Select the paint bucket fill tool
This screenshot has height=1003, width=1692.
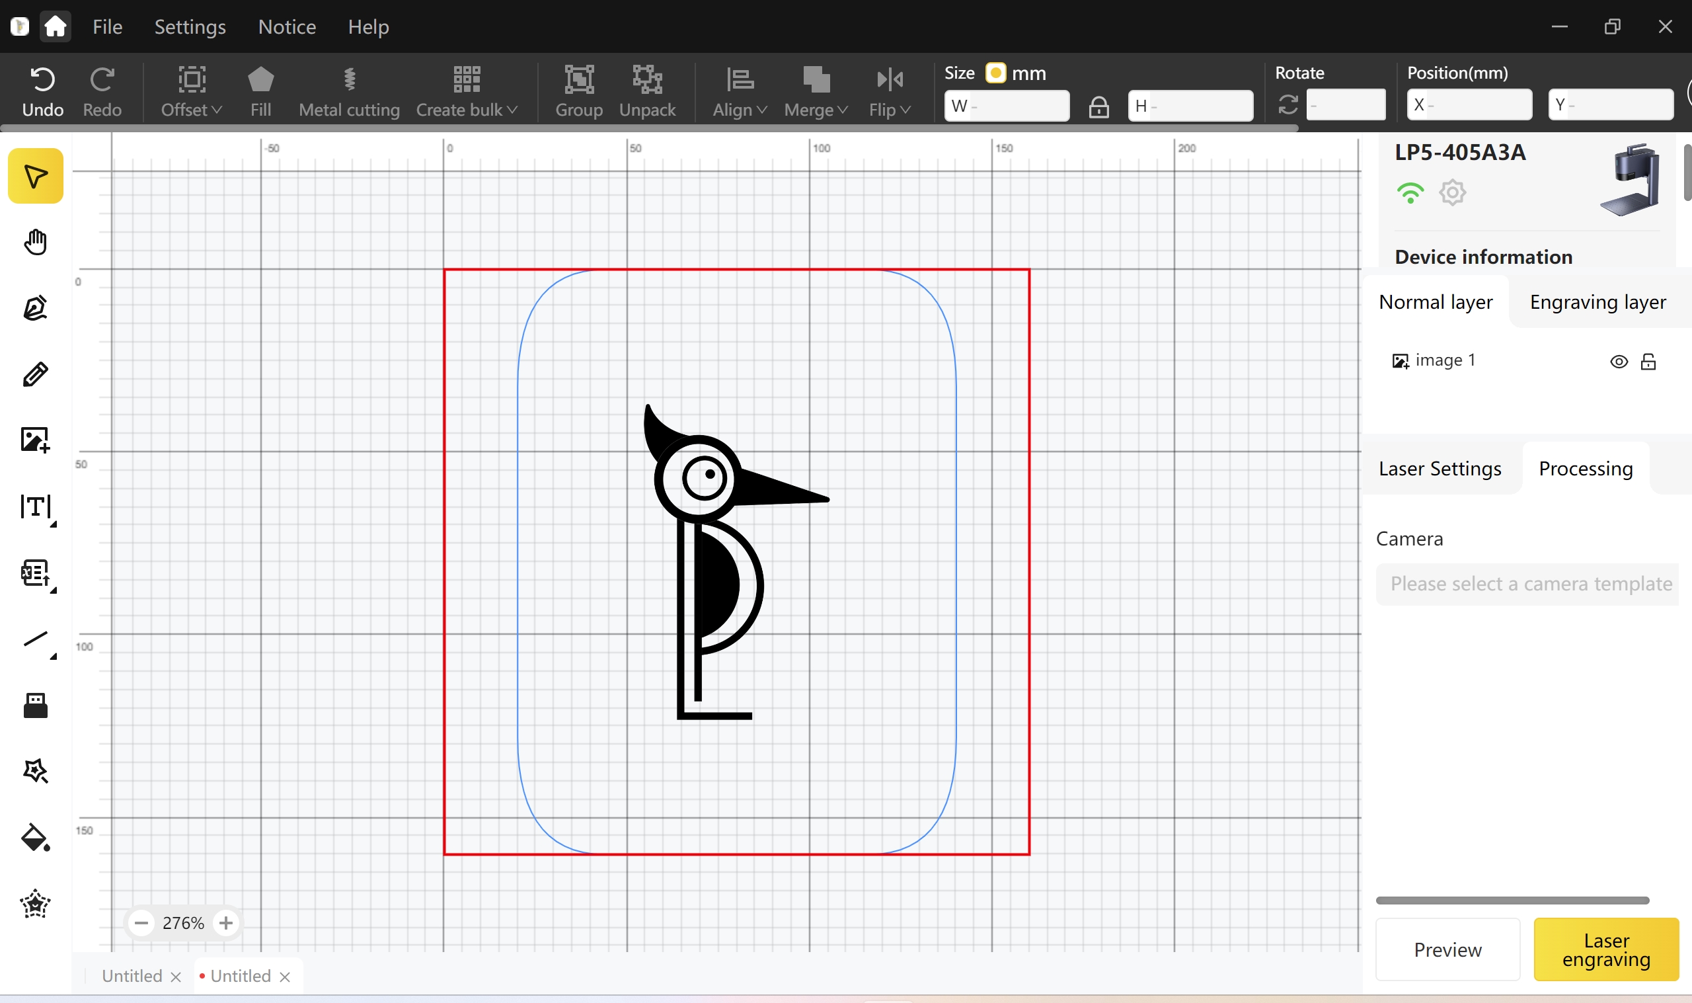35,838
